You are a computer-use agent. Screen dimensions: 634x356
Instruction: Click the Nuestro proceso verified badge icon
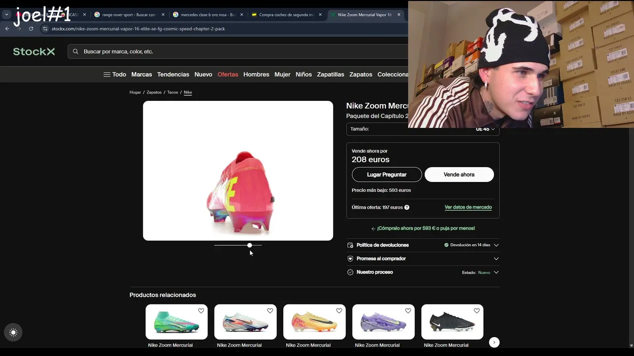point(350,272)
